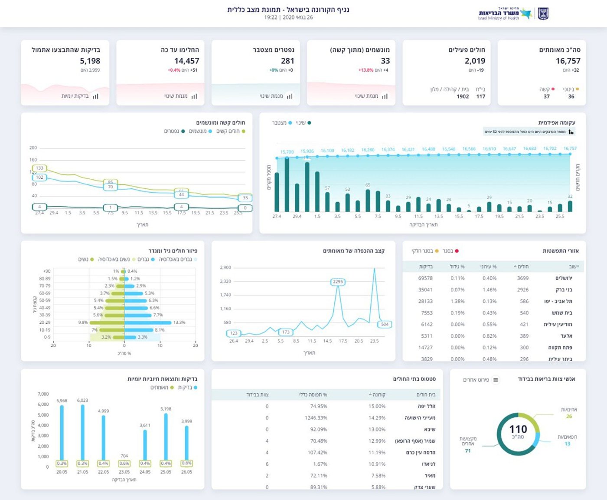Sort the outbreak table by the יישוב column
This screenshot has width=607, height=500.
[x=574, y=266]
